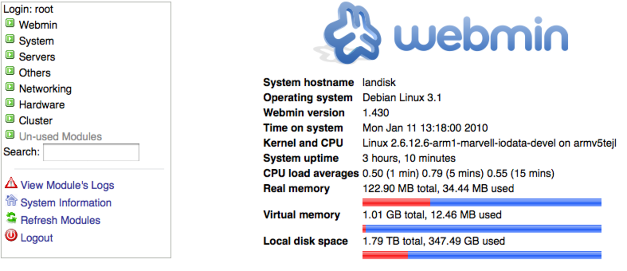Screen dimensions: 627x271
Task: Open the Un-used Modules category
Action: (60, 136)
